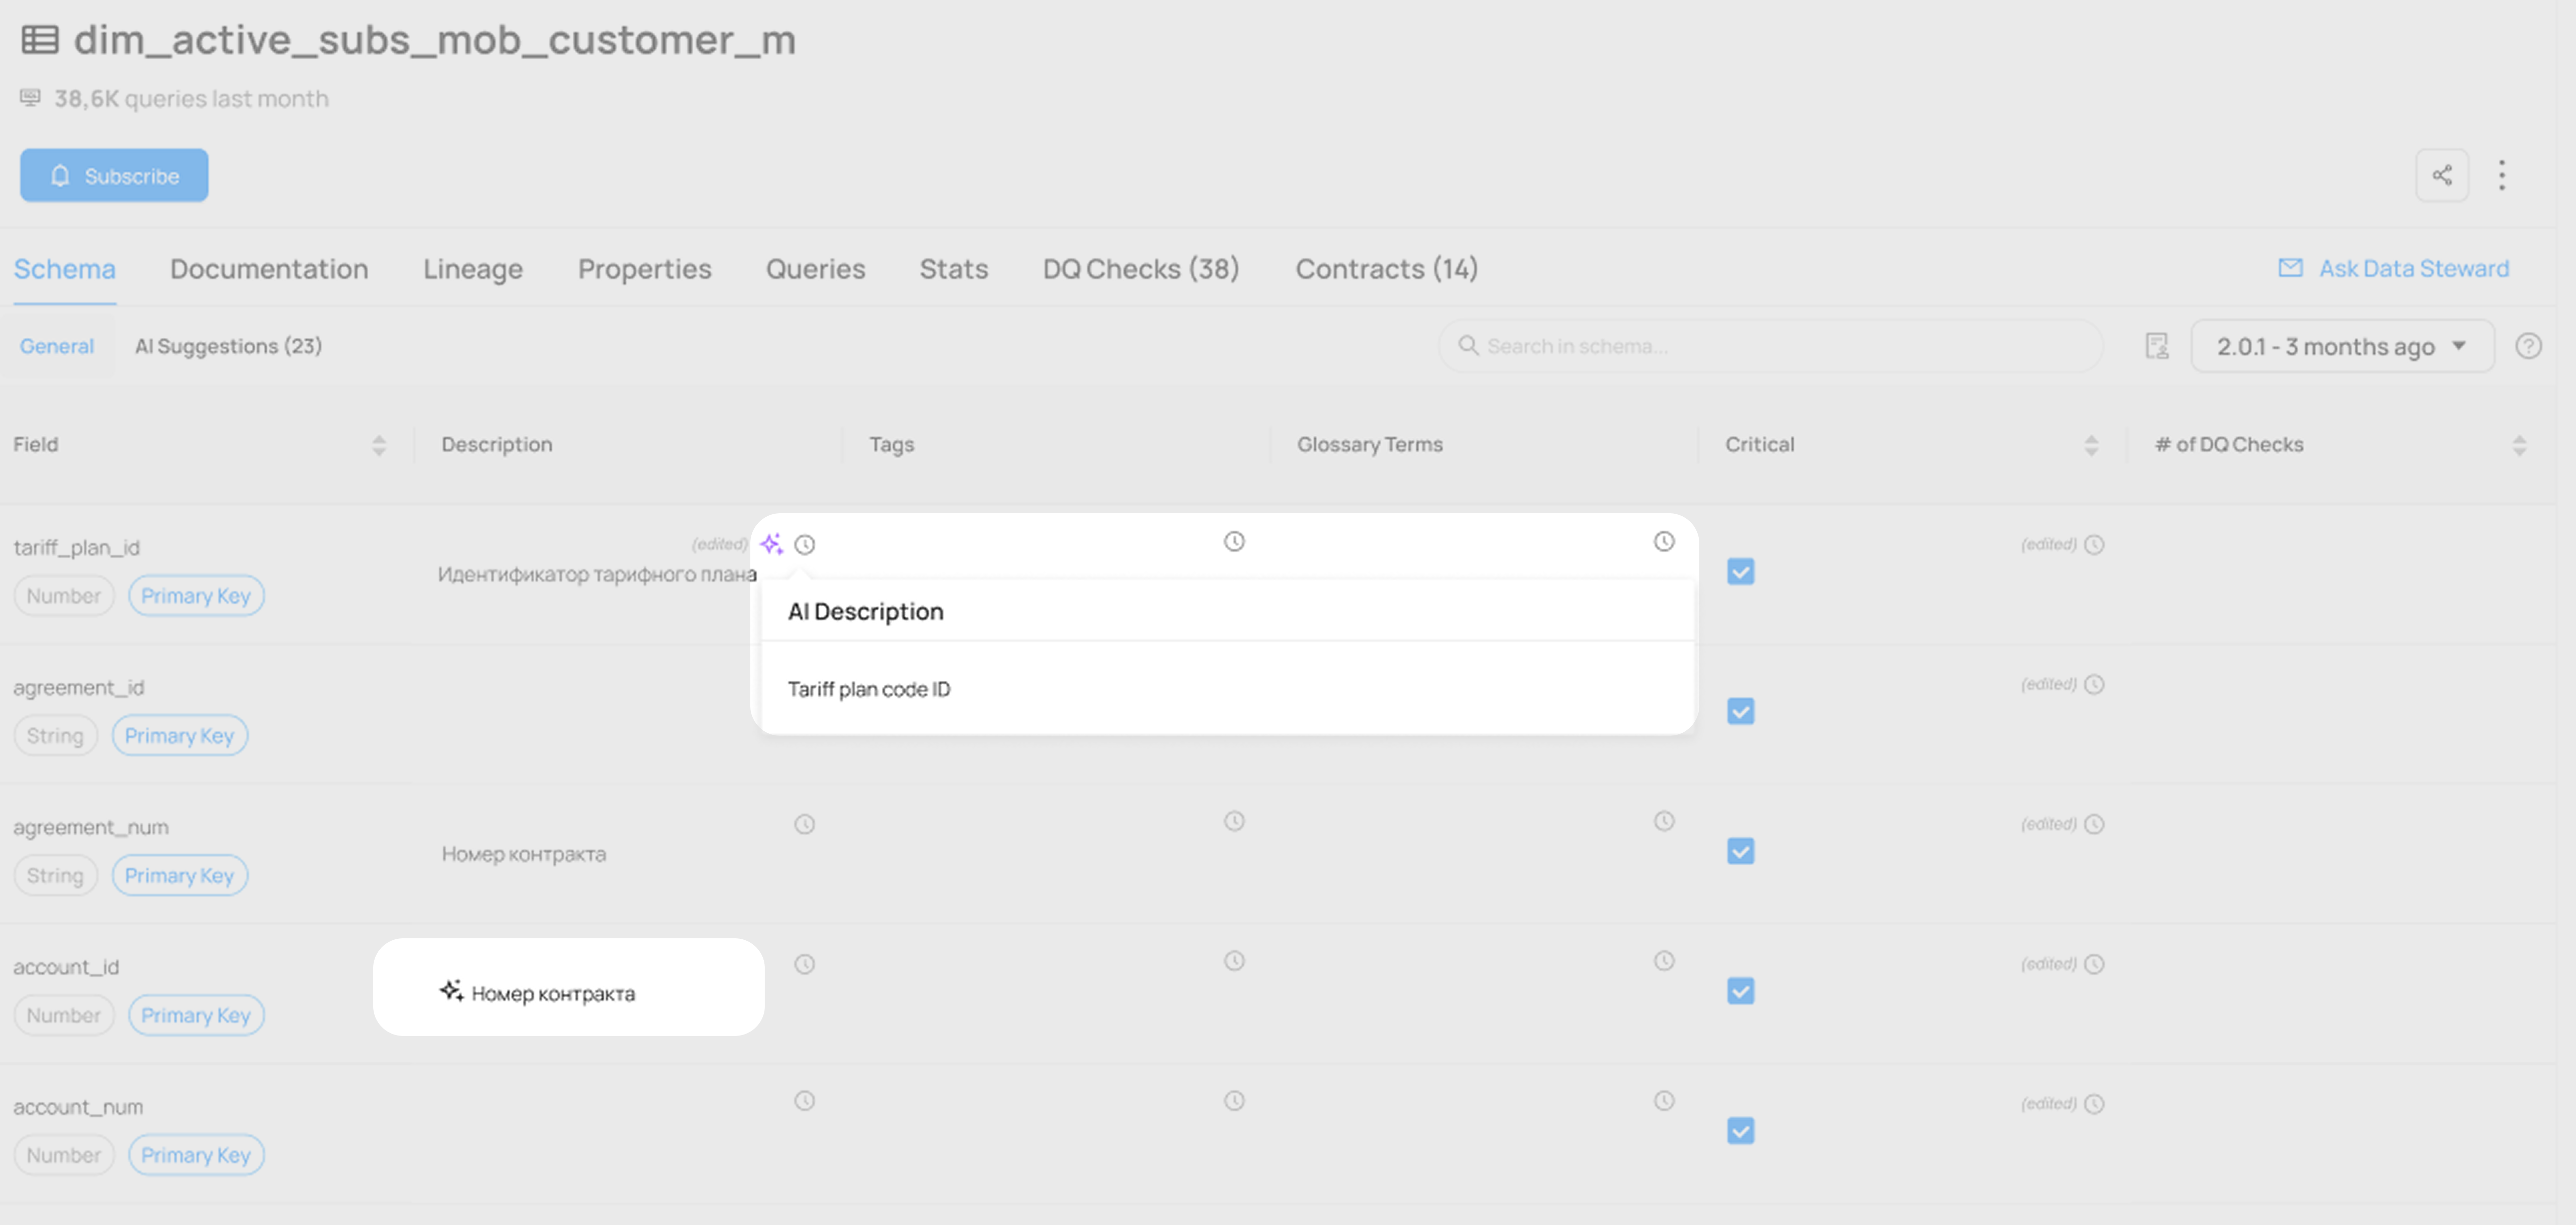The width and height of the screenshot is (2576, 1225).
Task: Click the Search in schema field
Action: (1770, 347)
